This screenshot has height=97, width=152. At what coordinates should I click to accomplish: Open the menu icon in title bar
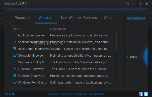coord(128,3)
